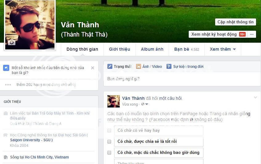
Task: Click the briefcase work icon in Giới thiệu
Action: [x=6, y=113]
